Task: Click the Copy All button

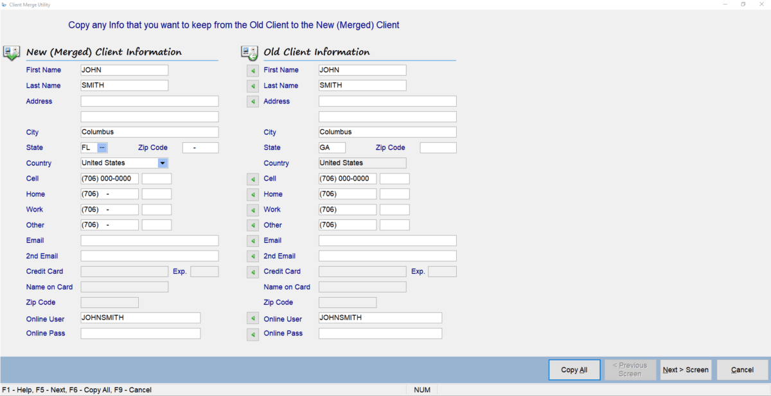Action: click(x=574, y=370)
